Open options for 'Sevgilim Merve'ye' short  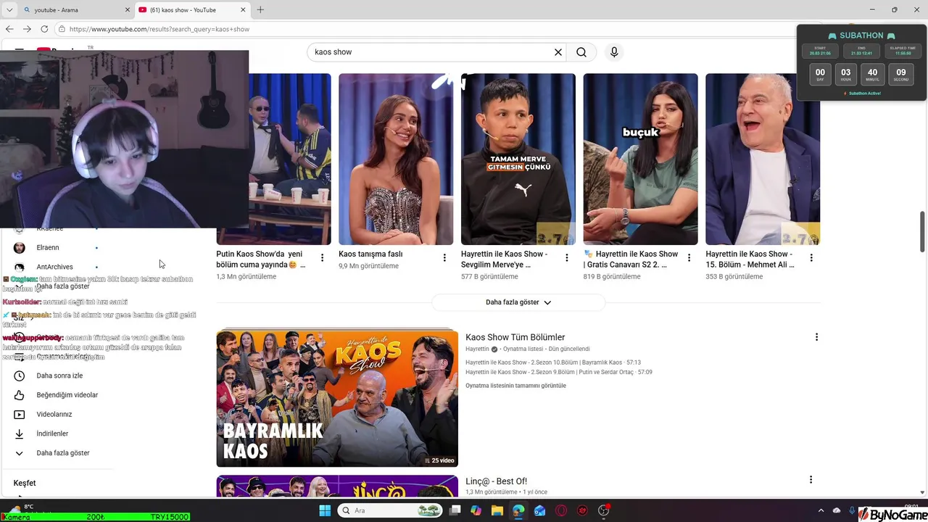tap(567, 258)
